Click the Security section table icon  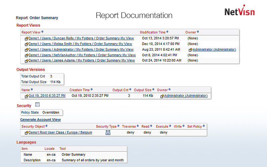pyautogui.click(x=37, y=105)
